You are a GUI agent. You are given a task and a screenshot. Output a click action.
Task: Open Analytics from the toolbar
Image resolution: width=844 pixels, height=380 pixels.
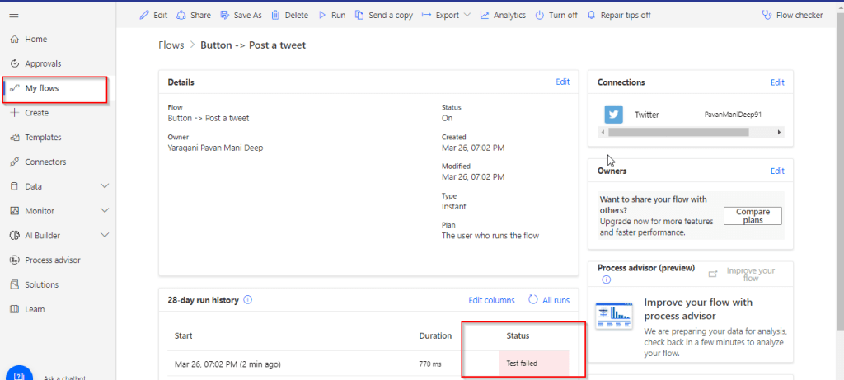[503, 15]
